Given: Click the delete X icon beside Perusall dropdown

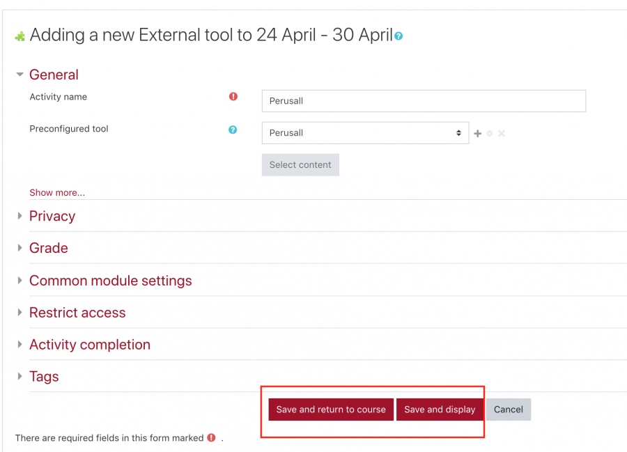Looking at the screenshot, I should pos(502,134).
